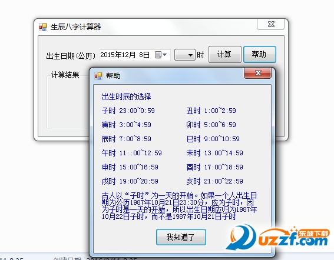This screenshot has height=260, width=334.
Task: Close the 生辰八字计算器 window
Action: [x=270, y=24]
